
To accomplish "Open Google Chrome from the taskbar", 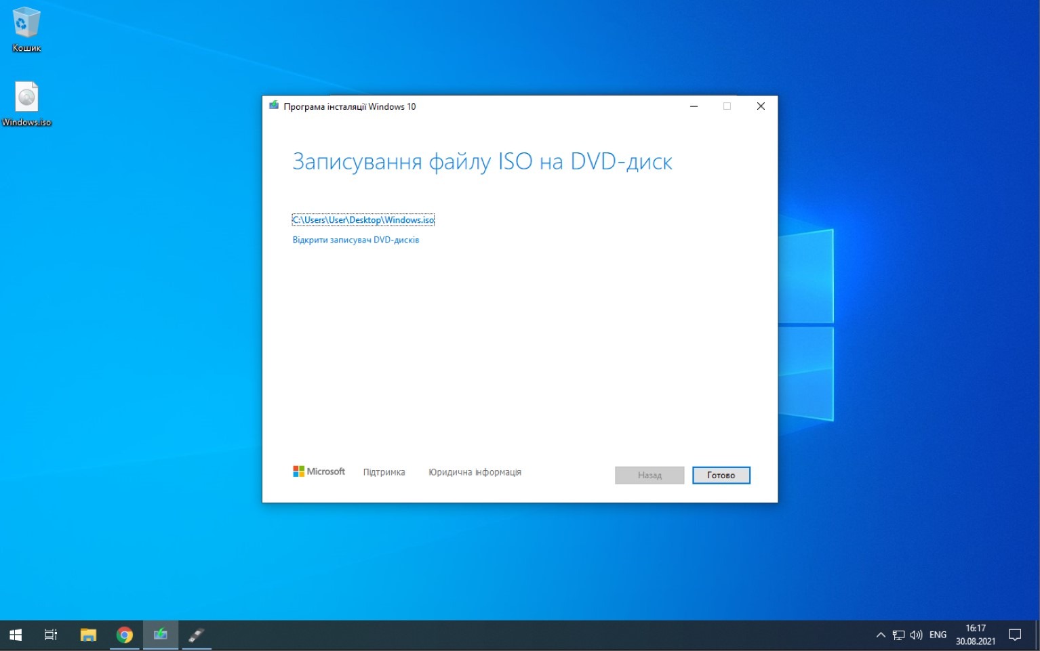I will [x=124, y=635].
